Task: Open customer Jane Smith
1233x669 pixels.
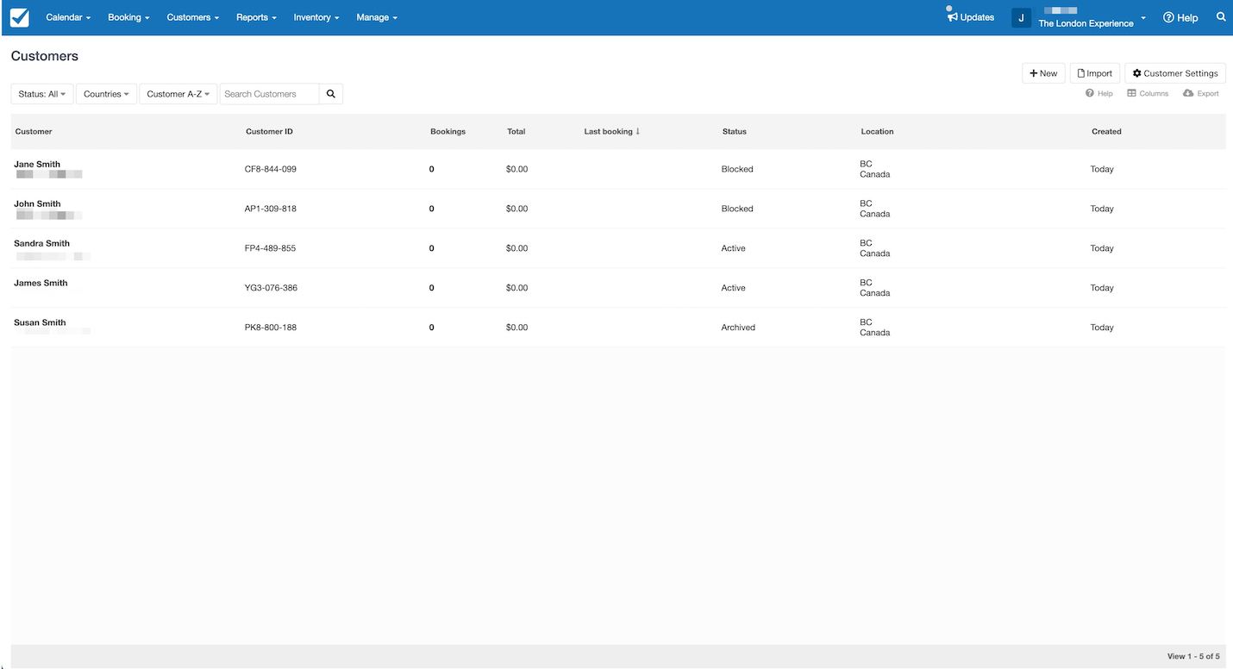Action: tap(37, 164)
